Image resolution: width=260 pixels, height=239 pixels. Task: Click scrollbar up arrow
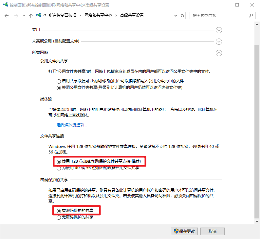(257, 24)
